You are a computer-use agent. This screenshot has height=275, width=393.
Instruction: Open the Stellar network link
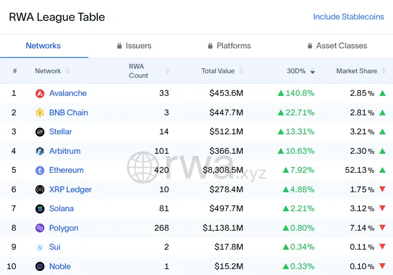(60, 132)
